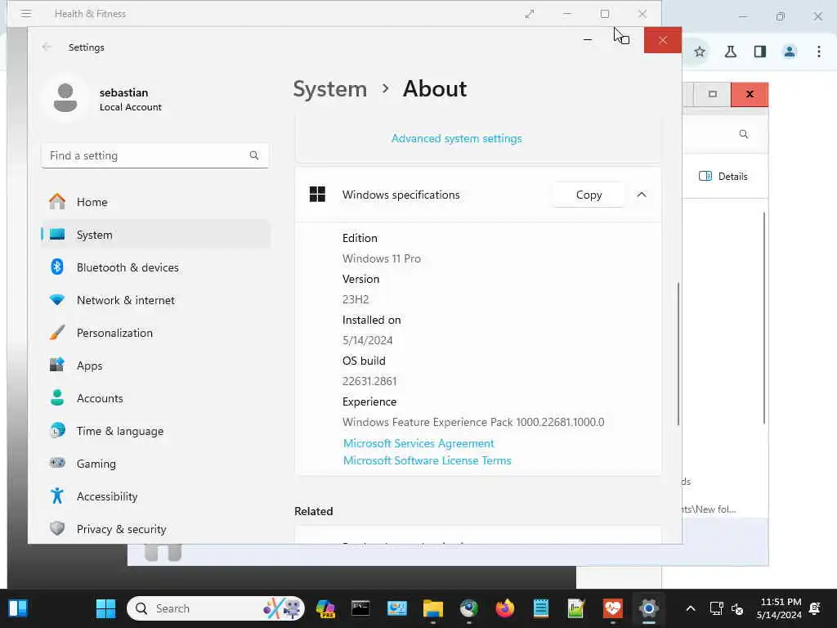
Task: Click the Settings gear taskbar icon
Action: (x=648, y=608)
